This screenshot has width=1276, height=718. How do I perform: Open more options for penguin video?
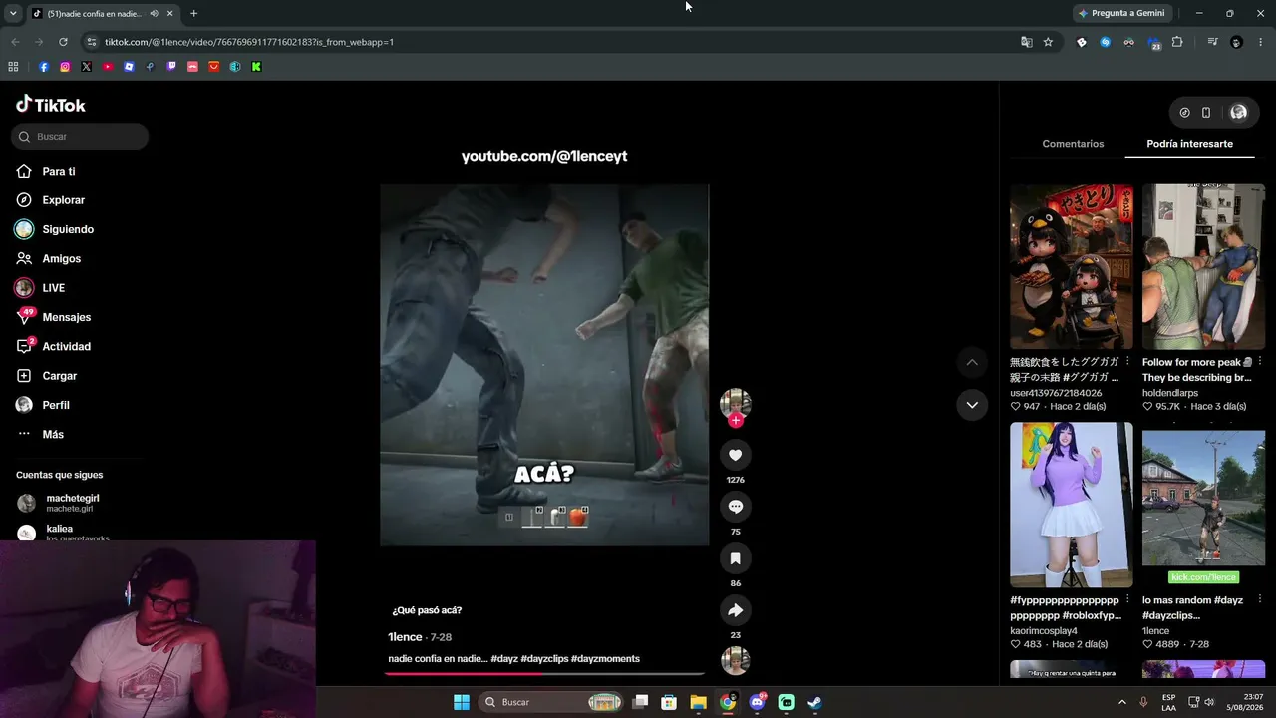point(1127,362)
